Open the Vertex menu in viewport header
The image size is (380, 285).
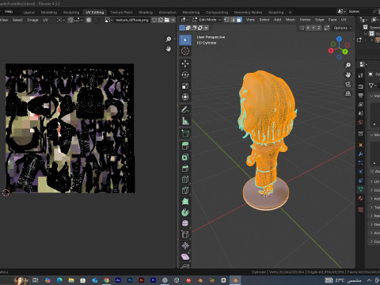pos(305,20)
